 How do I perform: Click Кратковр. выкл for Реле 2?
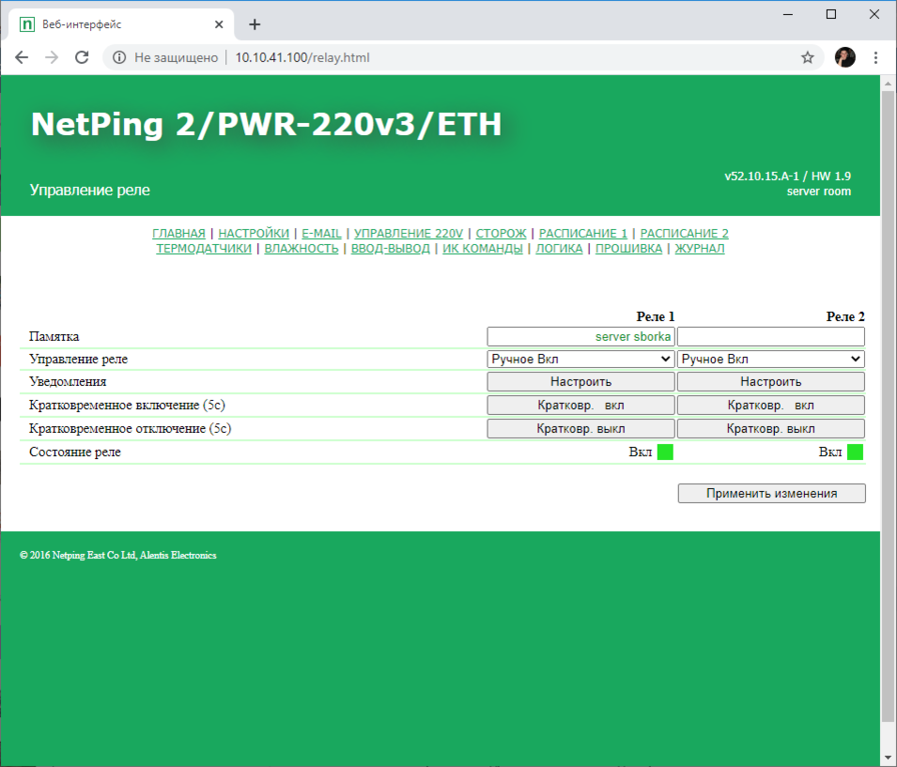[770, 428]
